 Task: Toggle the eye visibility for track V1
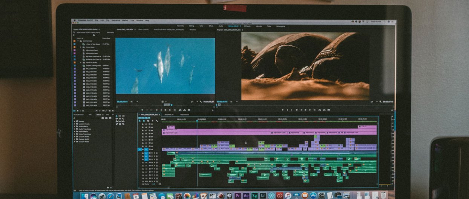coord(151,149)
